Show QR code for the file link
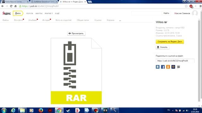Viewport: 202px width, 113px height. [x=178, y=67]
